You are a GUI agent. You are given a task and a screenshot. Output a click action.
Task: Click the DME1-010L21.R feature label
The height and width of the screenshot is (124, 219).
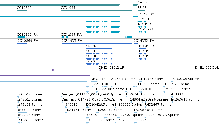(112, 68)
